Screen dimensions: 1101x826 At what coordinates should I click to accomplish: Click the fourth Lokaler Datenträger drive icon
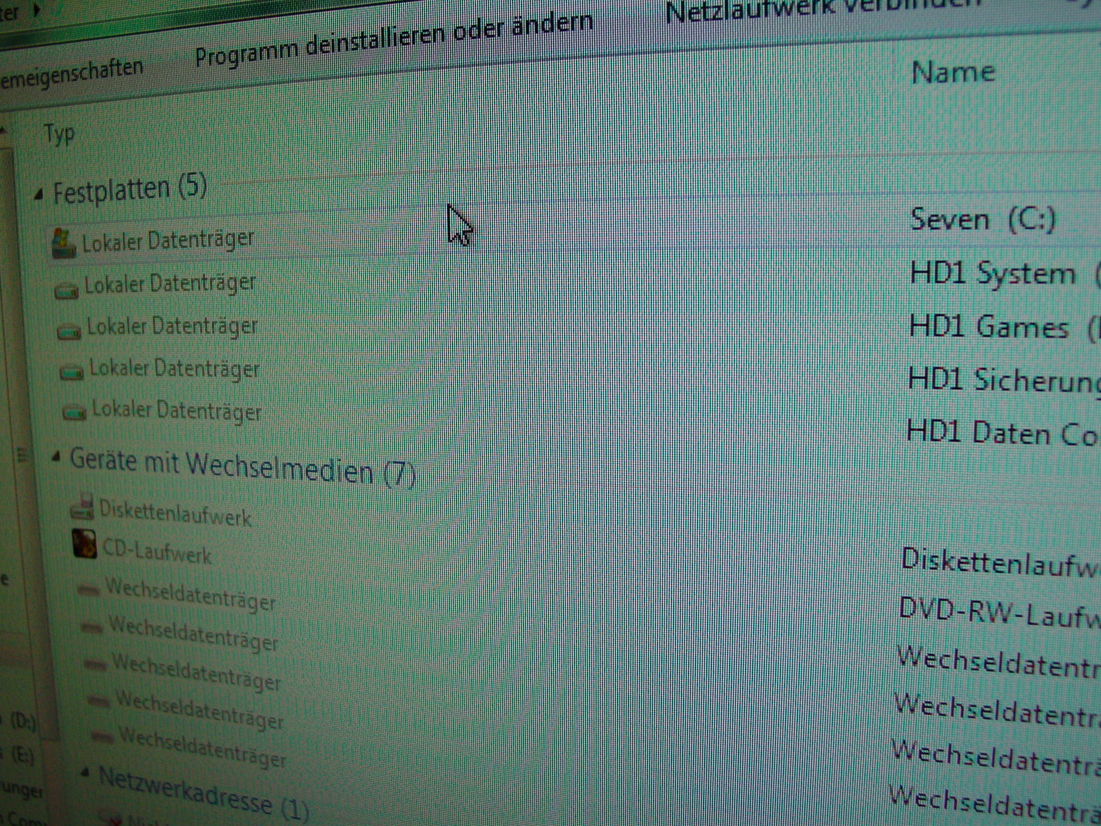coord(72,372)
